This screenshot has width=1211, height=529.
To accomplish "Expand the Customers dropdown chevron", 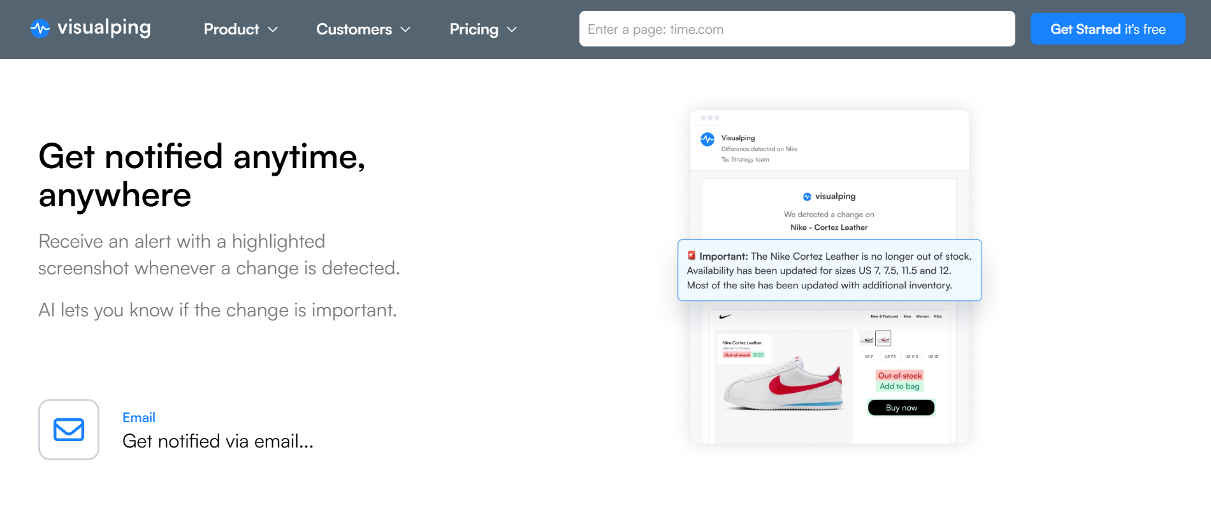I will [405, 29].
